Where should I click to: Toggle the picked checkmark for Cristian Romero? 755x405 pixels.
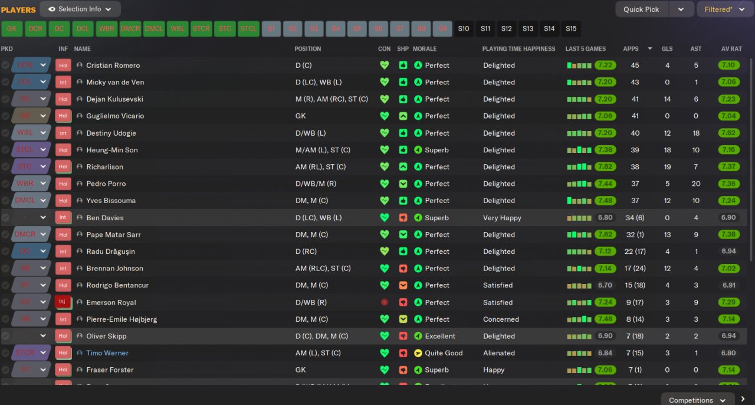click(x=5, y=66)
